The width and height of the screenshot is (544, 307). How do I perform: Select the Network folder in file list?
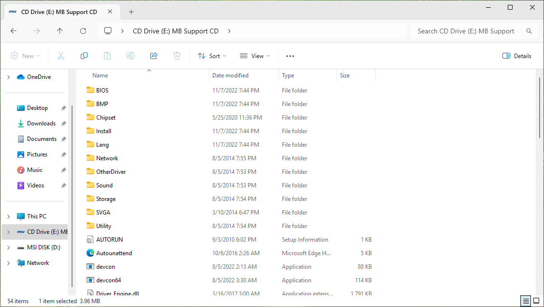tap(107, 158)
